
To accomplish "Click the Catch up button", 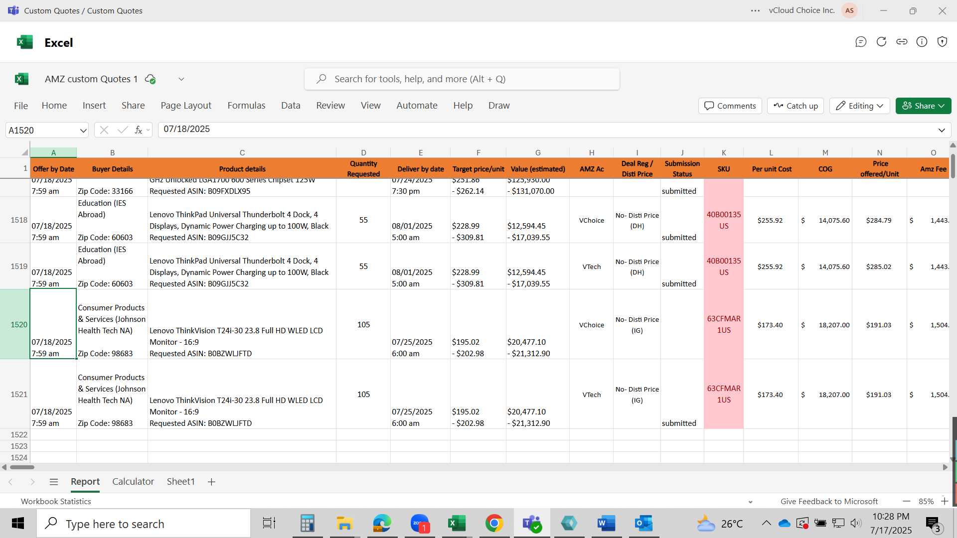I will tap(796, 106).
